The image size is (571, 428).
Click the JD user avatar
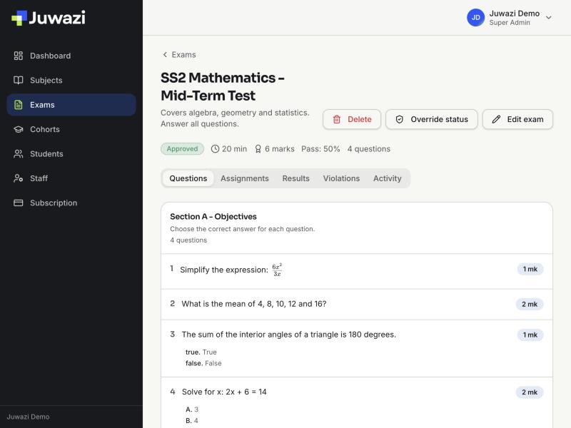475,17
